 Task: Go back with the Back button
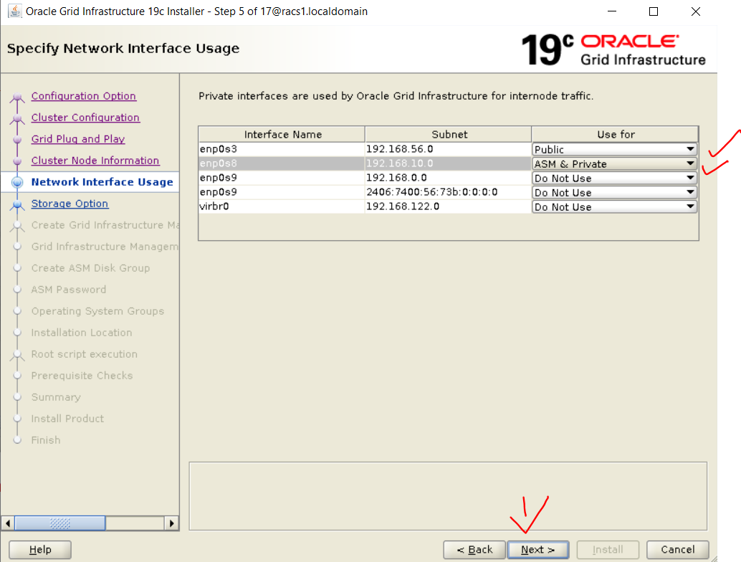click(x=474, y=550)
